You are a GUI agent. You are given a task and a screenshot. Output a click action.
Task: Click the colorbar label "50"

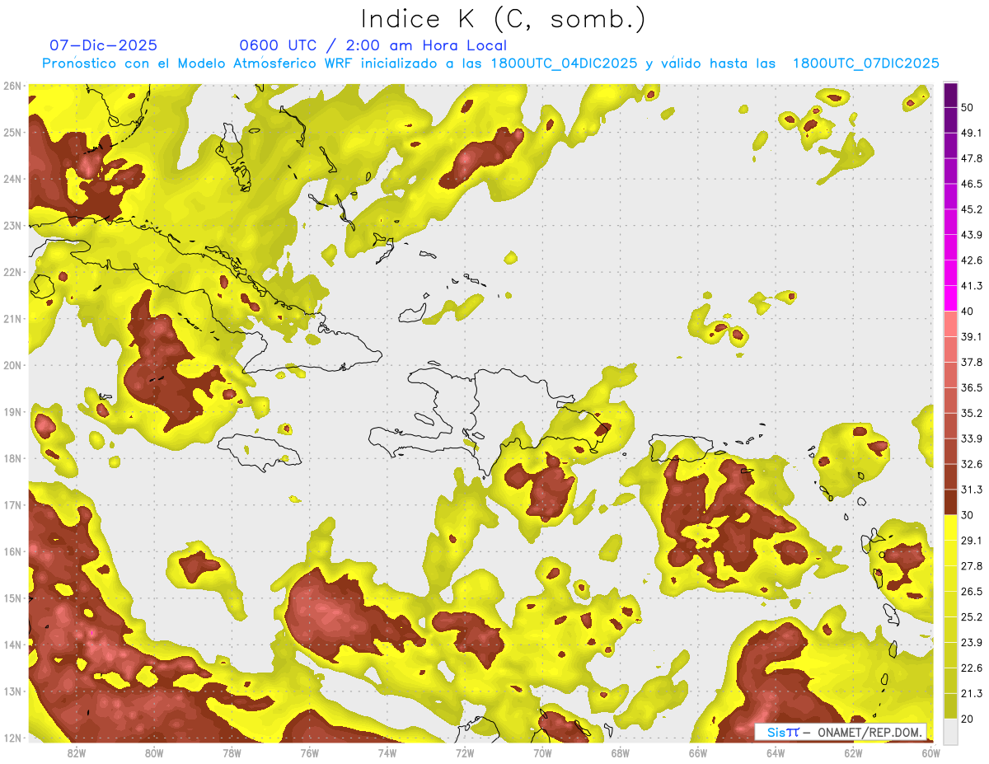click(967, 108)
